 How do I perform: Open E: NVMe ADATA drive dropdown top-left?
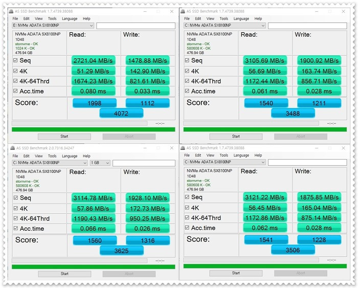click(53, 26)
